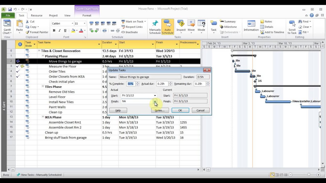Screen dimensions: 326x183
Task: Close the Update Tasks dialog
Action: coord(207,70)
